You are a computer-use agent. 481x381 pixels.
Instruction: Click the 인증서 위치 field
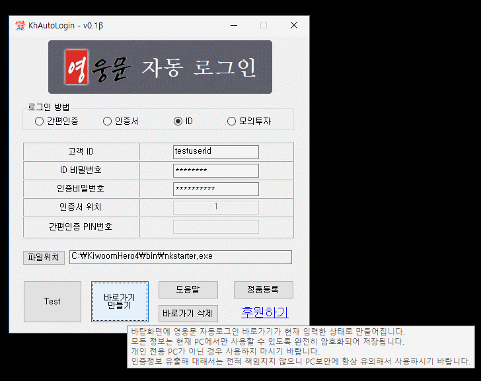click(215, 207)
